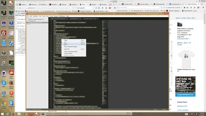Choose Cut in the context menu

pos(74,42)
